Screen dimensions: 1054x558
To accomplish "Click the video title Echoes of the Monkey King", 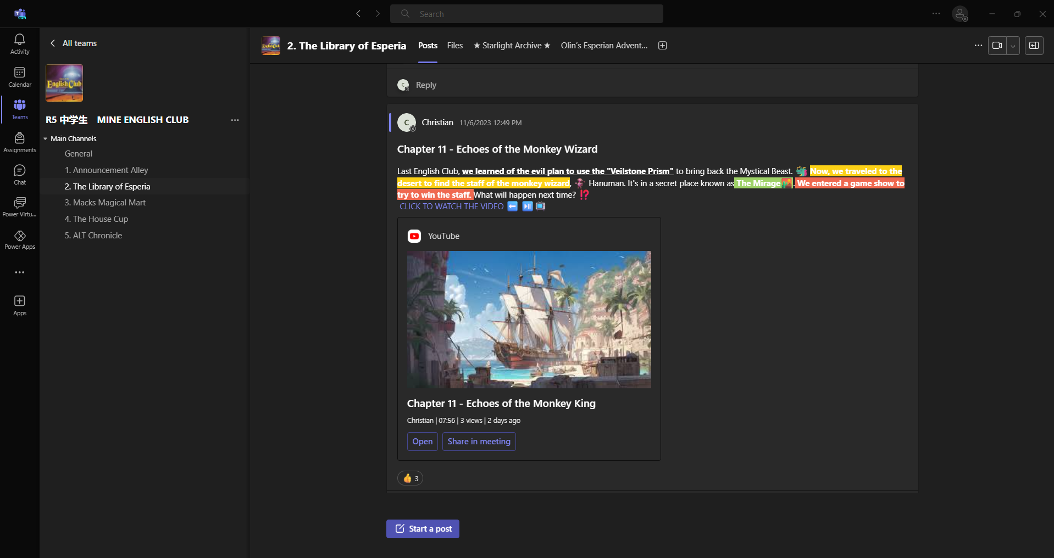I will 501,404.
